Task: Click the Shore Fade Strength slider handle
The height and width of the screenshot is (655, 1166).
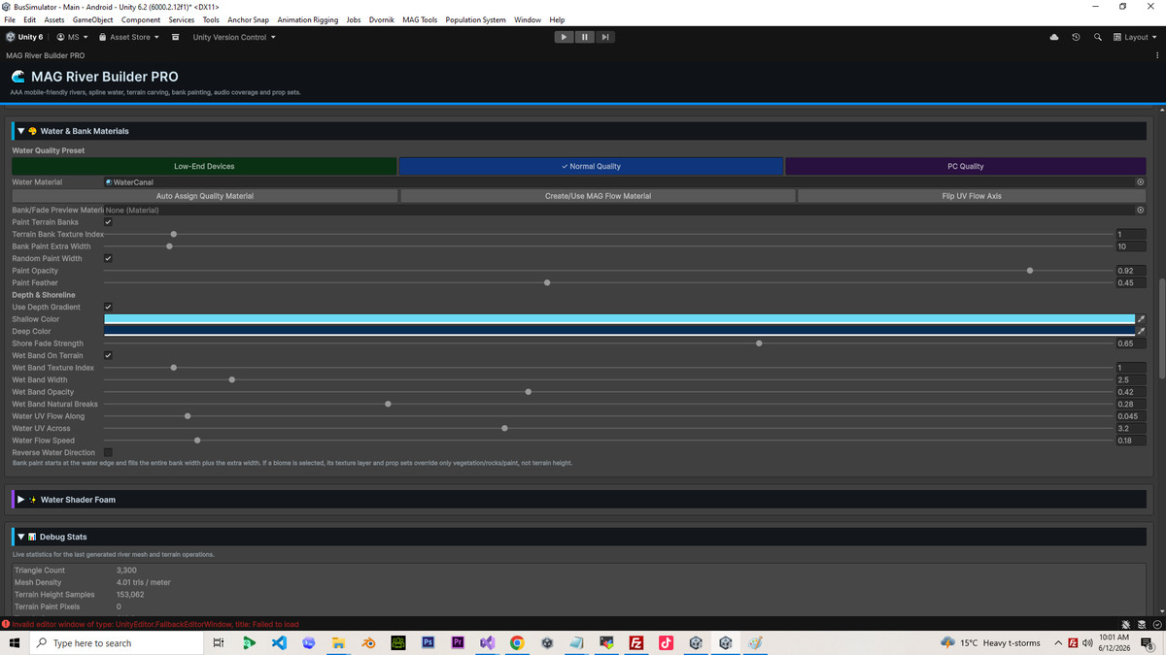Action: [x=759, y=344]
